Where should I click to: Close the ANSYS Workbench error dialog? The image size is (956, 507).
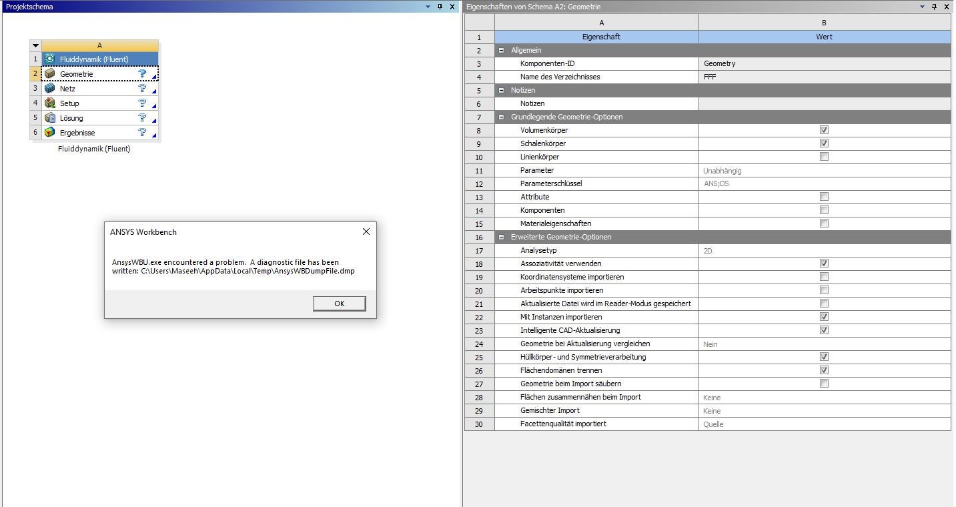(x=366, y=231)
